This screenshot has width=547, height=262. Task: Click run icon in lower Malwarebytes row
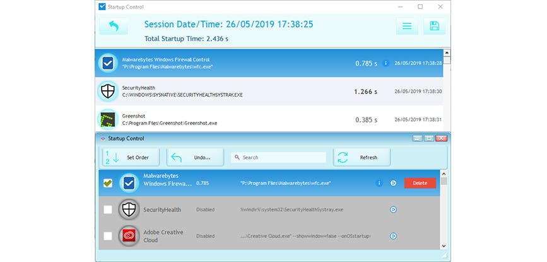tap(393, 183)
